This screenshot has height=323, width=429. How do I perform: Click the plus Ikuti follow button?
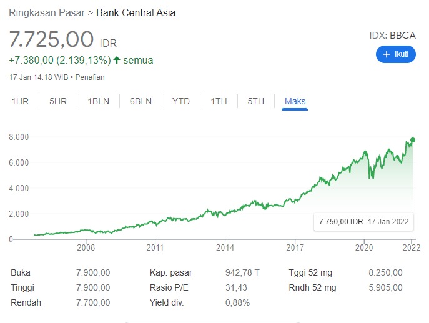click(395, 55)
